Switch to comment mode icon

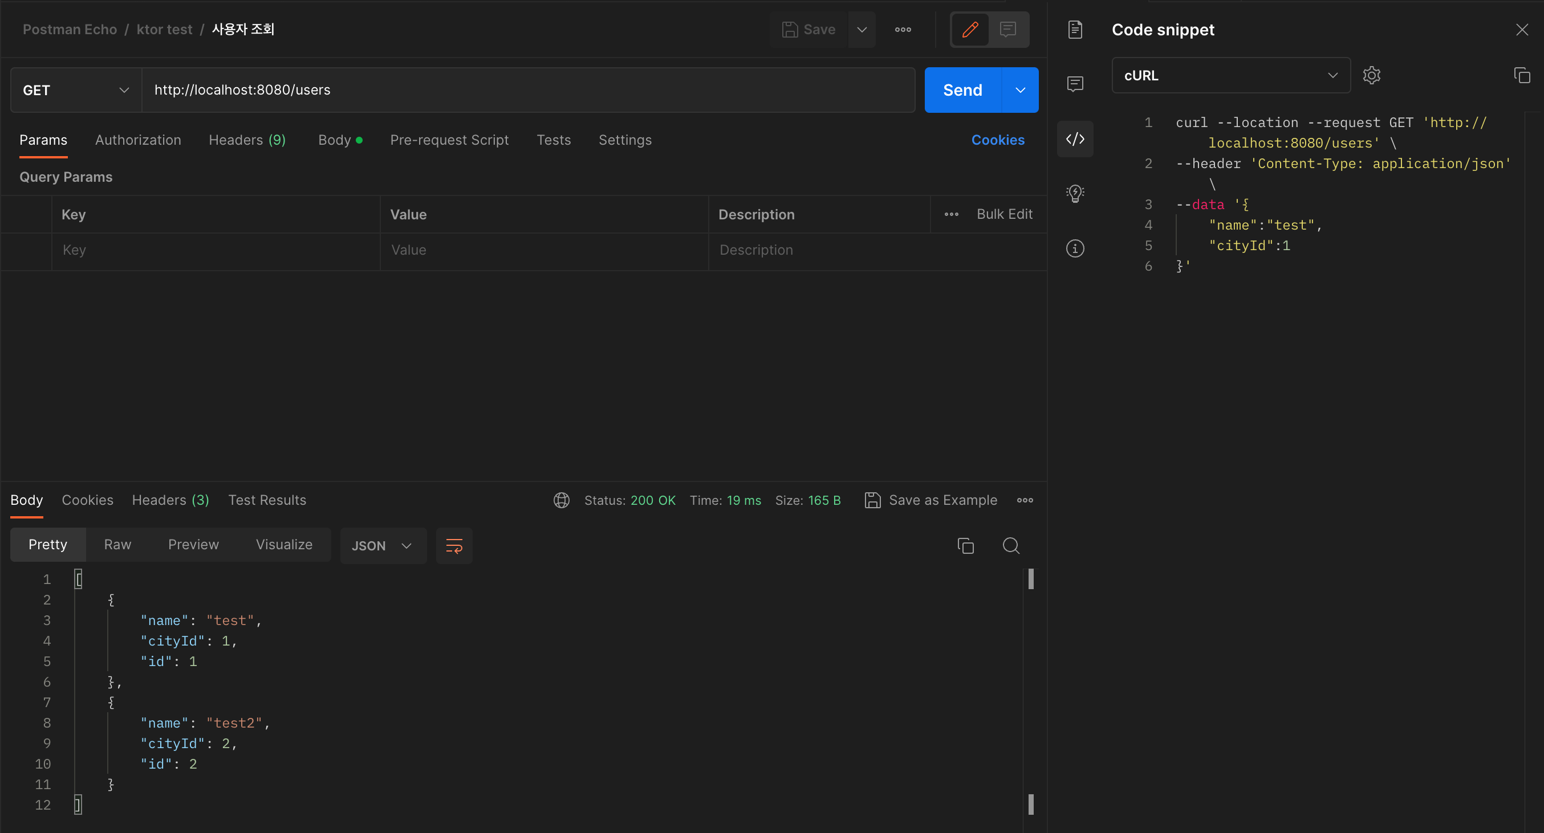point(1008,30)
